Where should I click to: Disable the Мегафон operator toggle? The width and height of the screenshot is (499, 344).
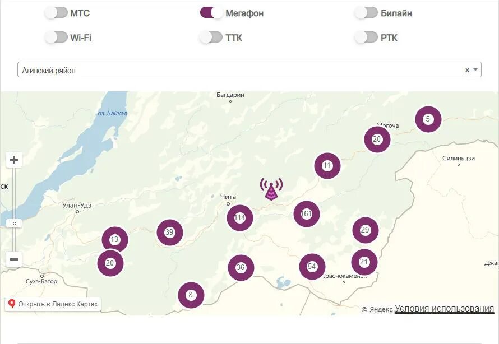pyautogui.click(x=211, y=13)
